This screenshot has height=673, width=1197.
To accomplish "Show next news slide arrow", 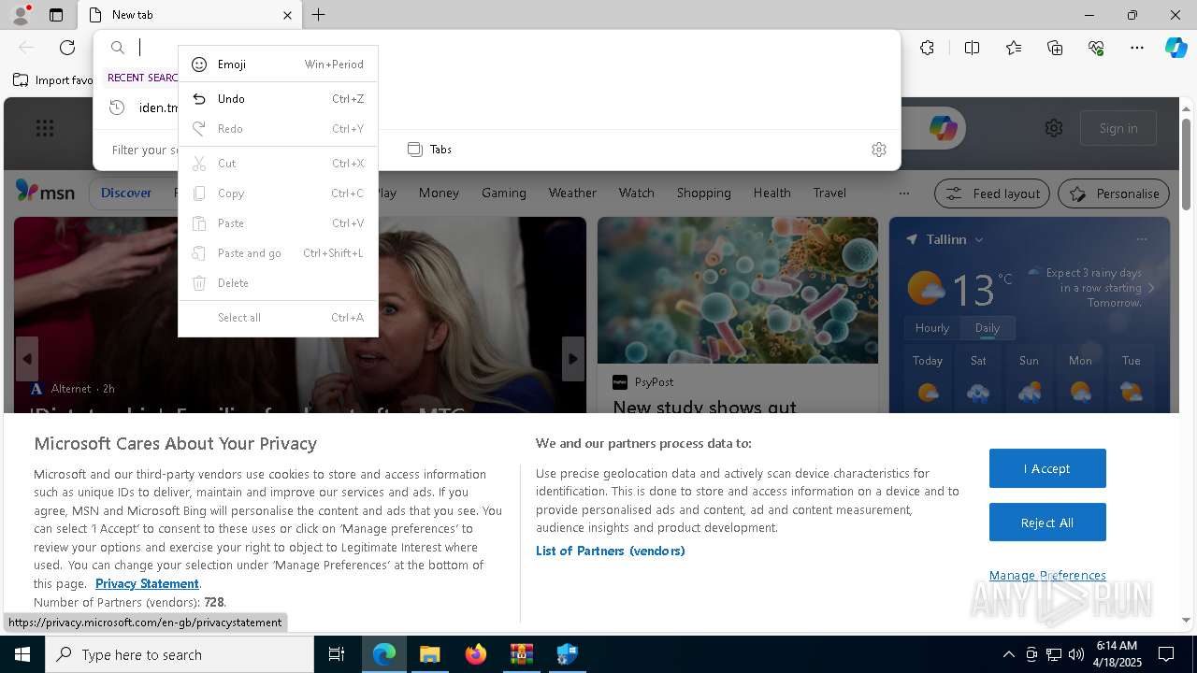I will click(x=573, y=359).
